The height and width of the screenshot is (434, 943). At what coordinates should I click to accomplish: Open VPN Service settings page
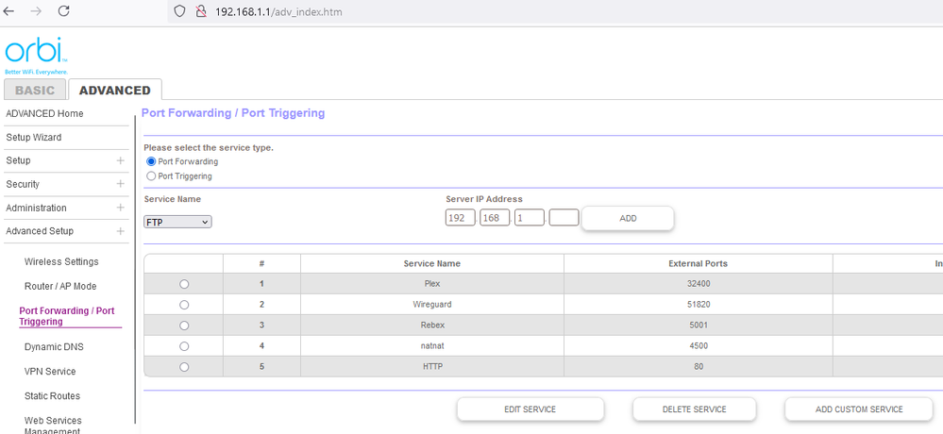(x=50, y=372)
